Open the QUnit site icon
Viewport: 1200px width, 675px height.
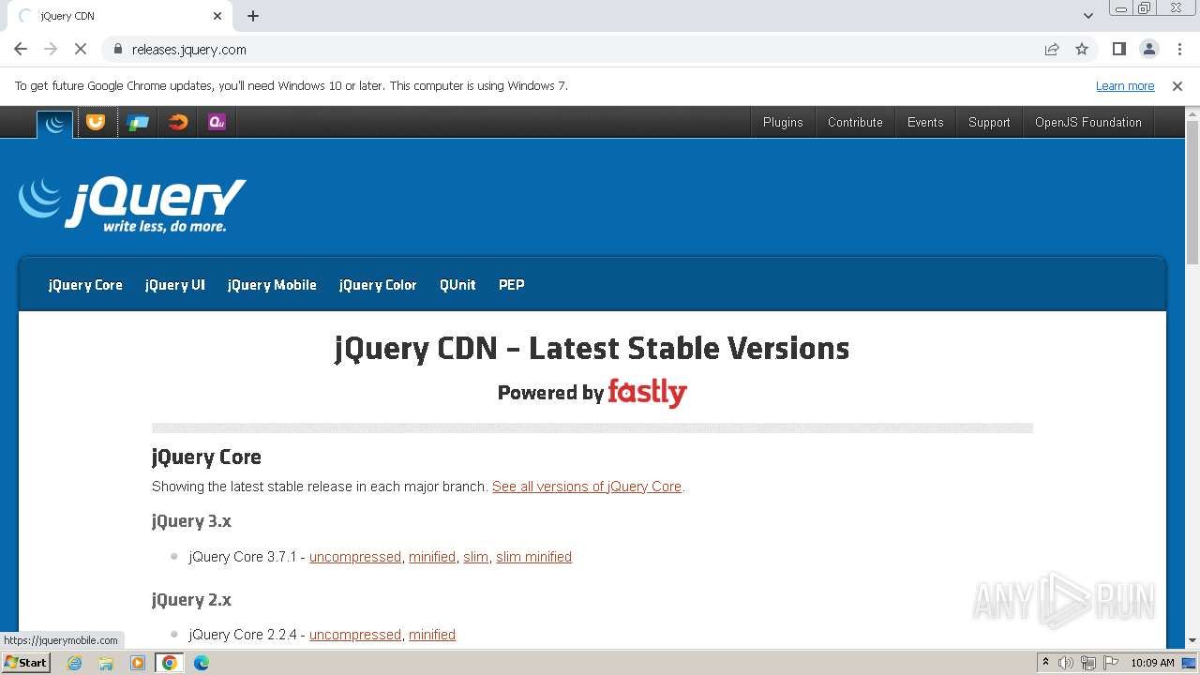217,122
